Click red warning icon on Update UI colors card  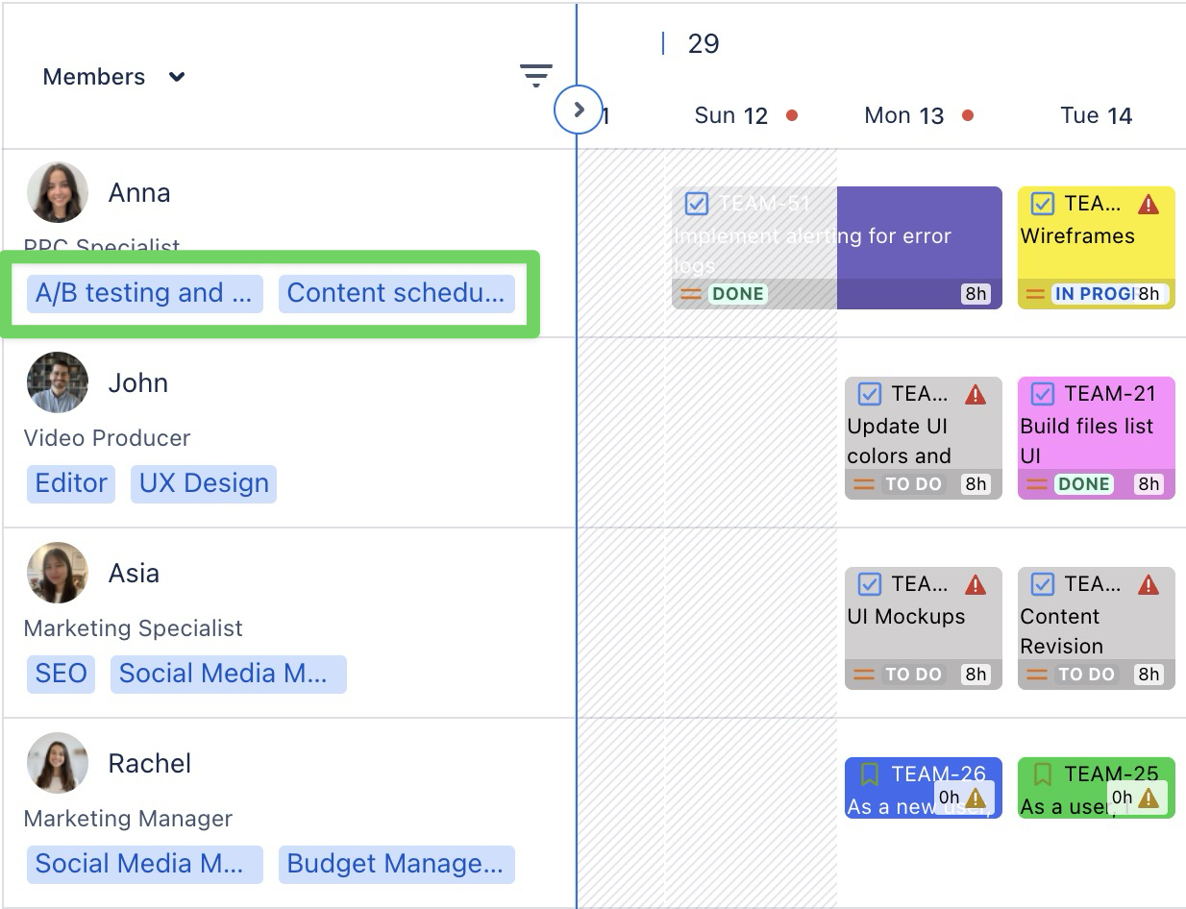coord(976,394)
